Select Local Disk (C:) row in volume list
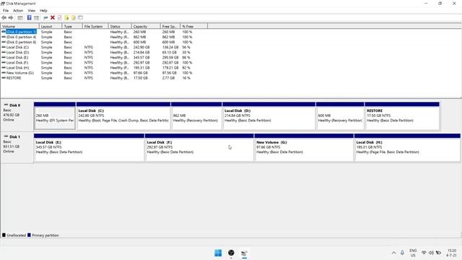The image size is (462, 260). click(97, 47)
